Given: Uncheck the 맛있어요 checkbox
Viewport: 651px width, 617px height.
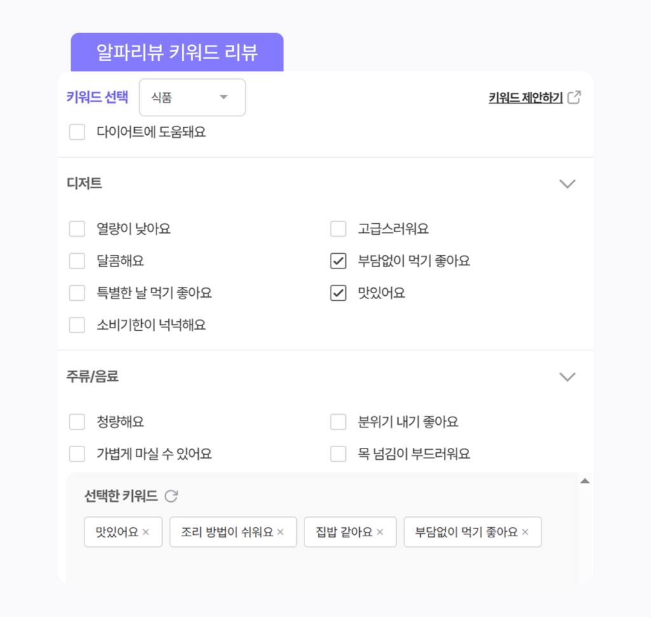Looking at the screenshot, I should [x=338, y=293].
